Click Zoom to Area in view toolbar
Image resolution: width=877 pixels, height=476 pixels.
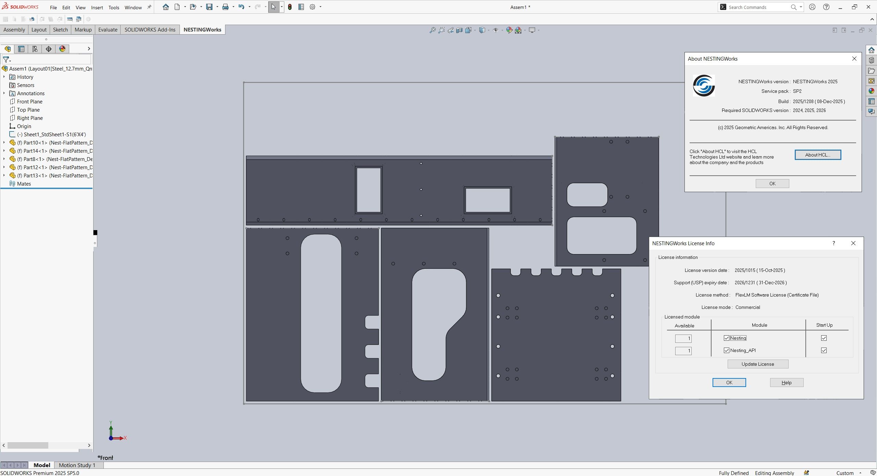pyautogui.click(x=442, y=30)
